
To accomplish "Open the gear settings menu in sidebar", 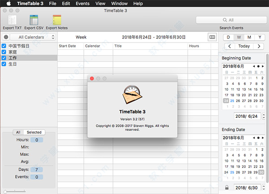I will click(6, 37).
